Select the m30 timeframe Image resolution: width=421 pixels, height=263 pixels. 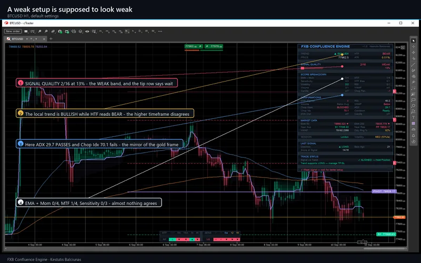pos(121,32)
